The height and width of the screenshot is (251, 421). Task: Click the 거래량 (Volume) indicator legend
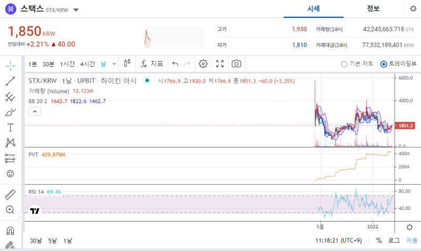(x=49, y=91)
